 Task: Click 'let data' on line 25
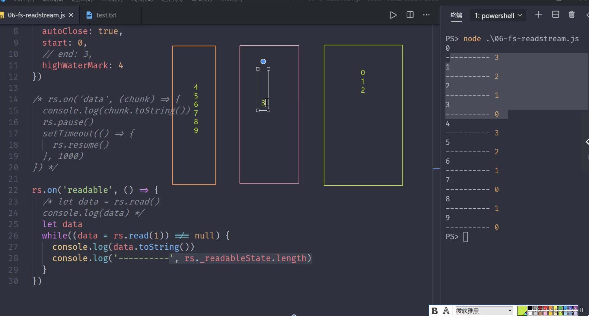pyautogui.click(x=62, y=224)
